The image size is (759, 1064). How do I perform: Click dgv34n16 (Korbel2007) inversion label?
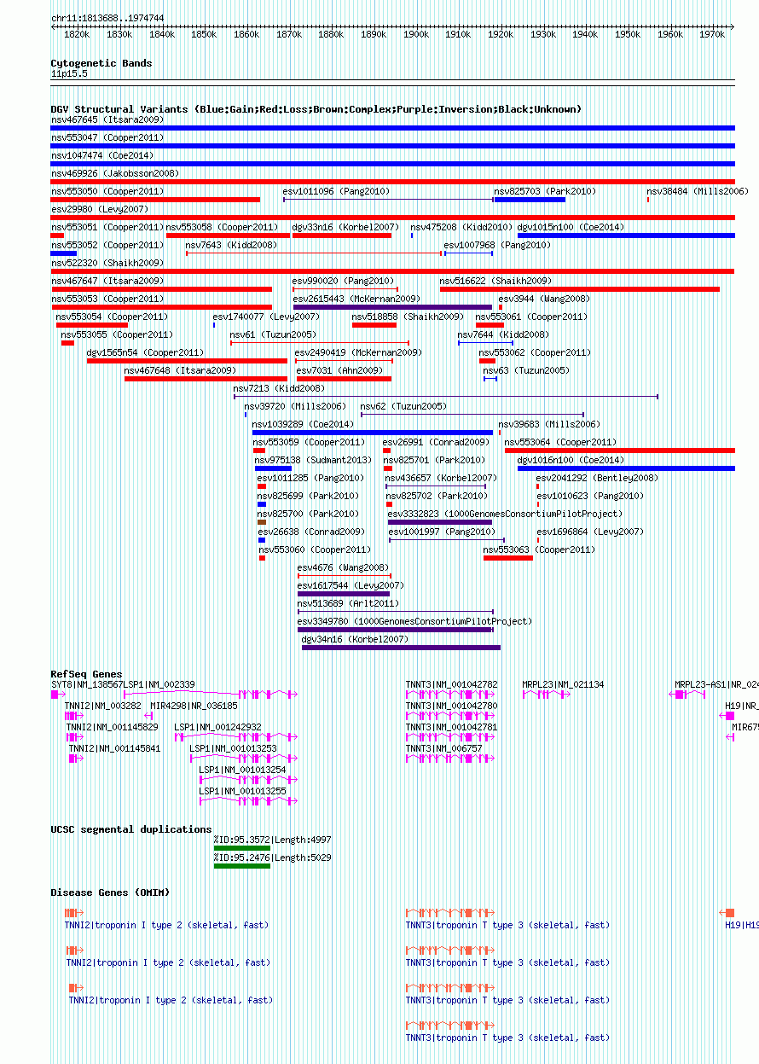click(355, 639)
